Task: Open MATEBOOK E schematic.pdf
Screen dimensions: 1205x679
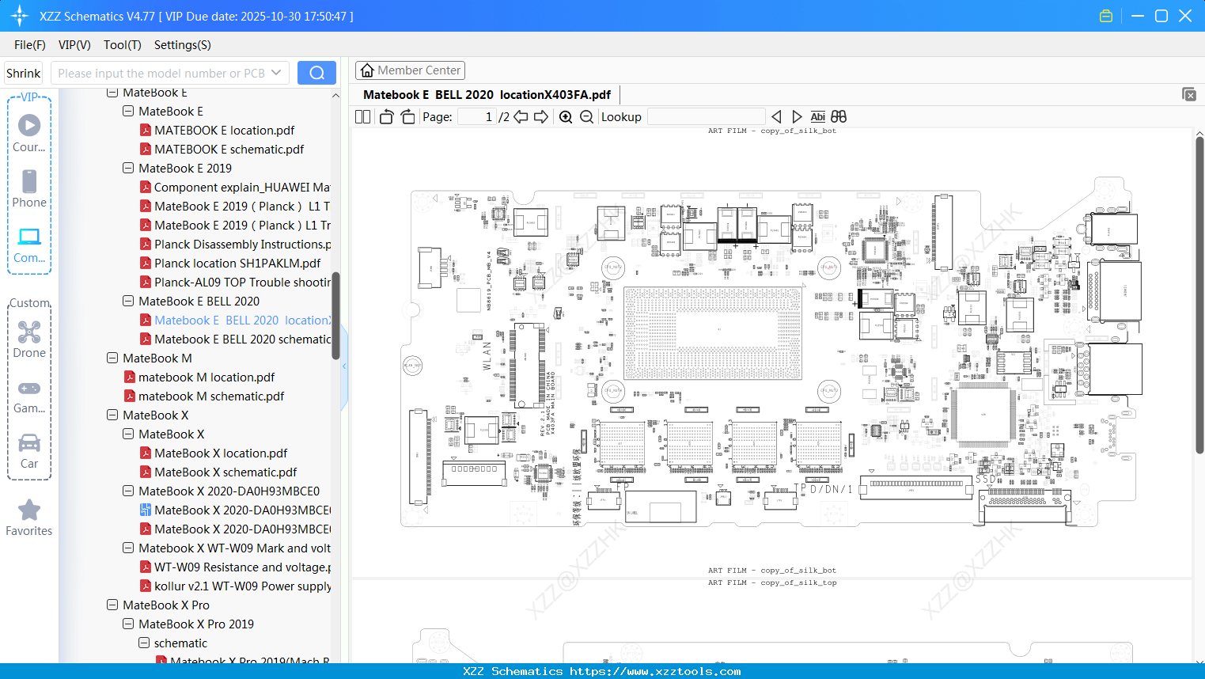Action: [229, 150]
